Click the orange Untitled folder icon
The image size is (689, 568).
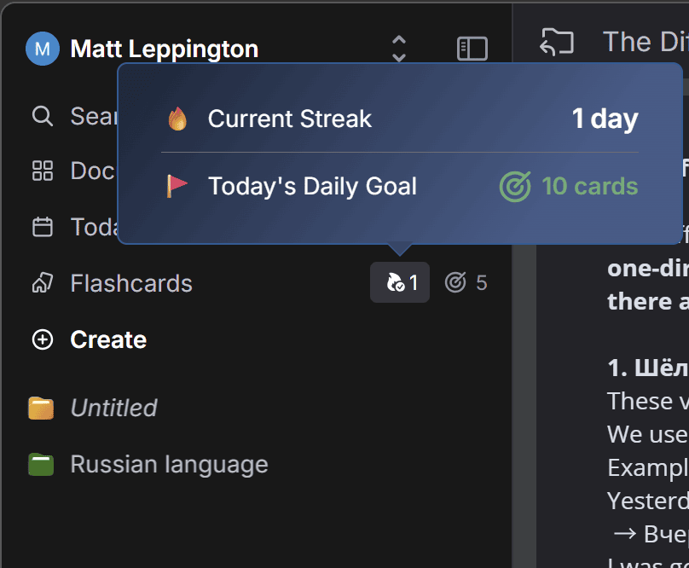point(41,408)
